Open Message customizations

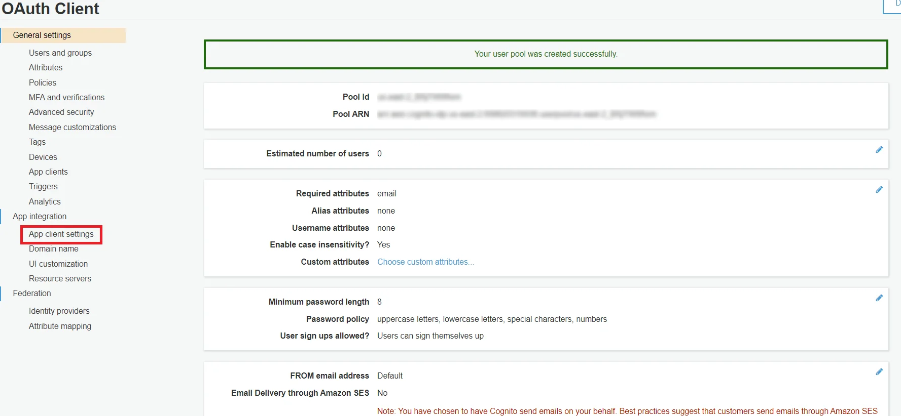pos(73,127)
